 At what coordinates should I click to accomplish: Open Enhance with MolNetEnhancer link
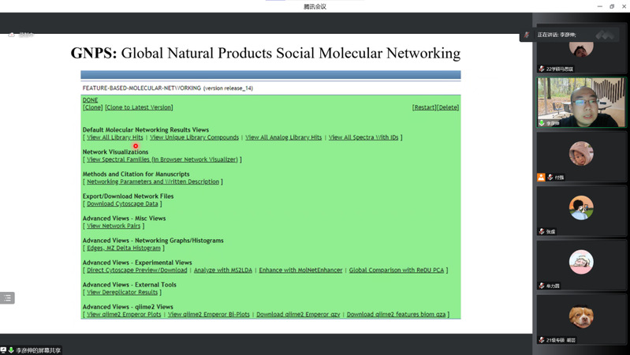click(x=300, y=270)
